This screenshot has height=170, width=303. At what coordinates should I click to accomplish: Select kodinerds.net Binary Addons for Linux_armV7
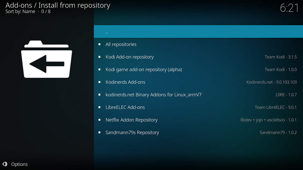153,95
